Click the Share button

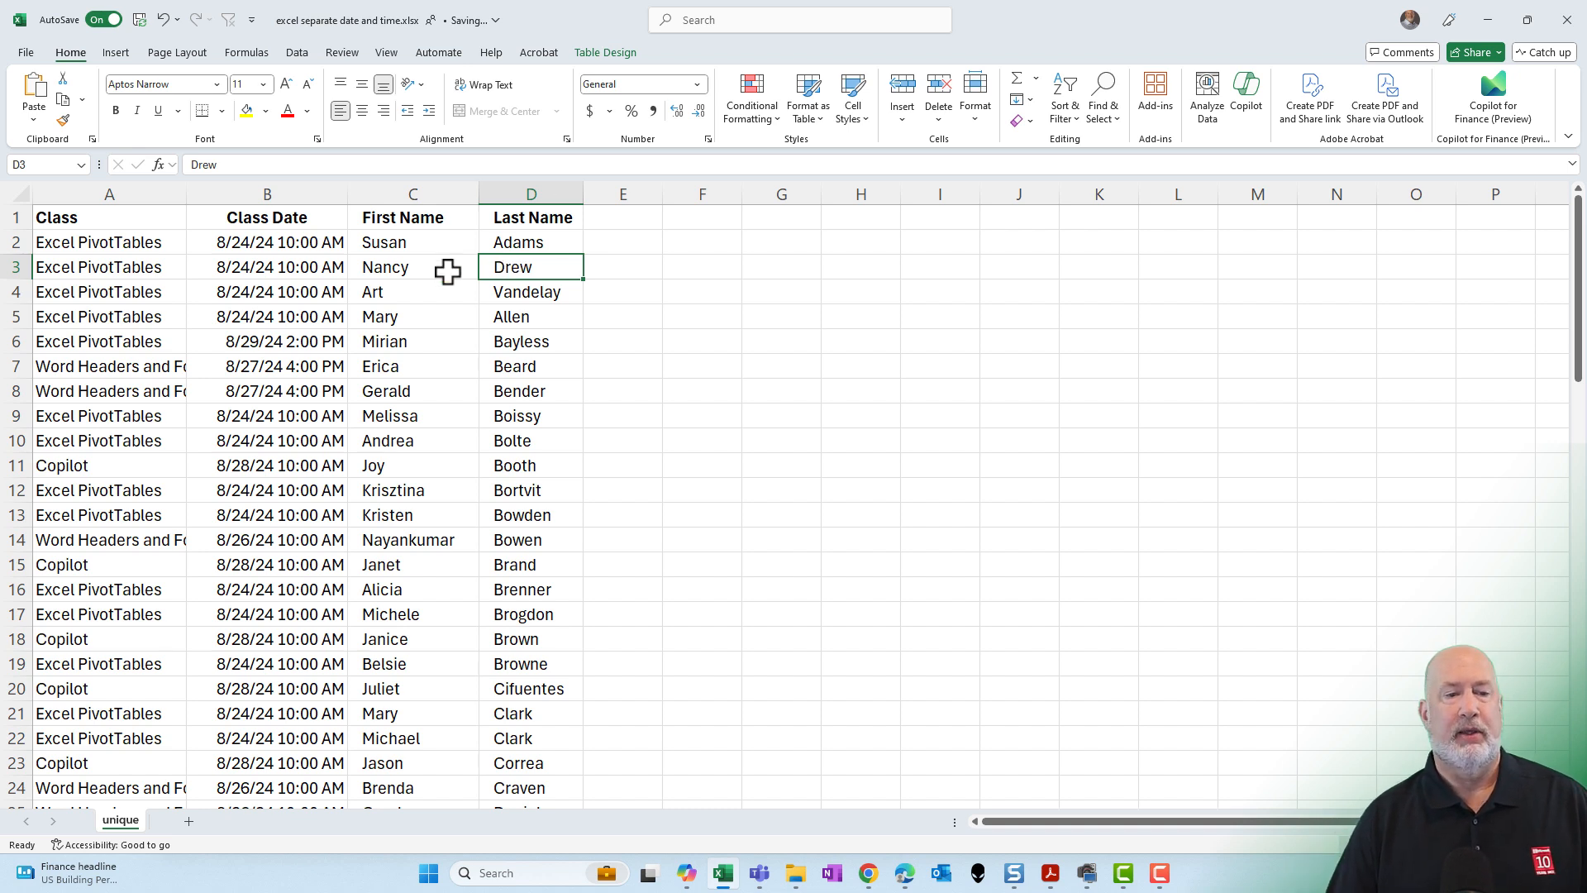1475,52
